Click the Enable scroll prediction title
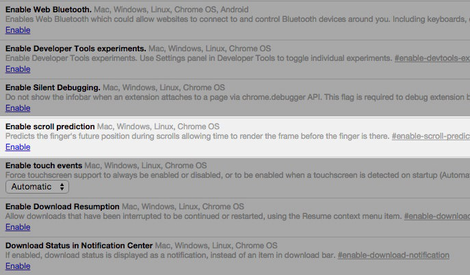 click(x=50, y=127)
